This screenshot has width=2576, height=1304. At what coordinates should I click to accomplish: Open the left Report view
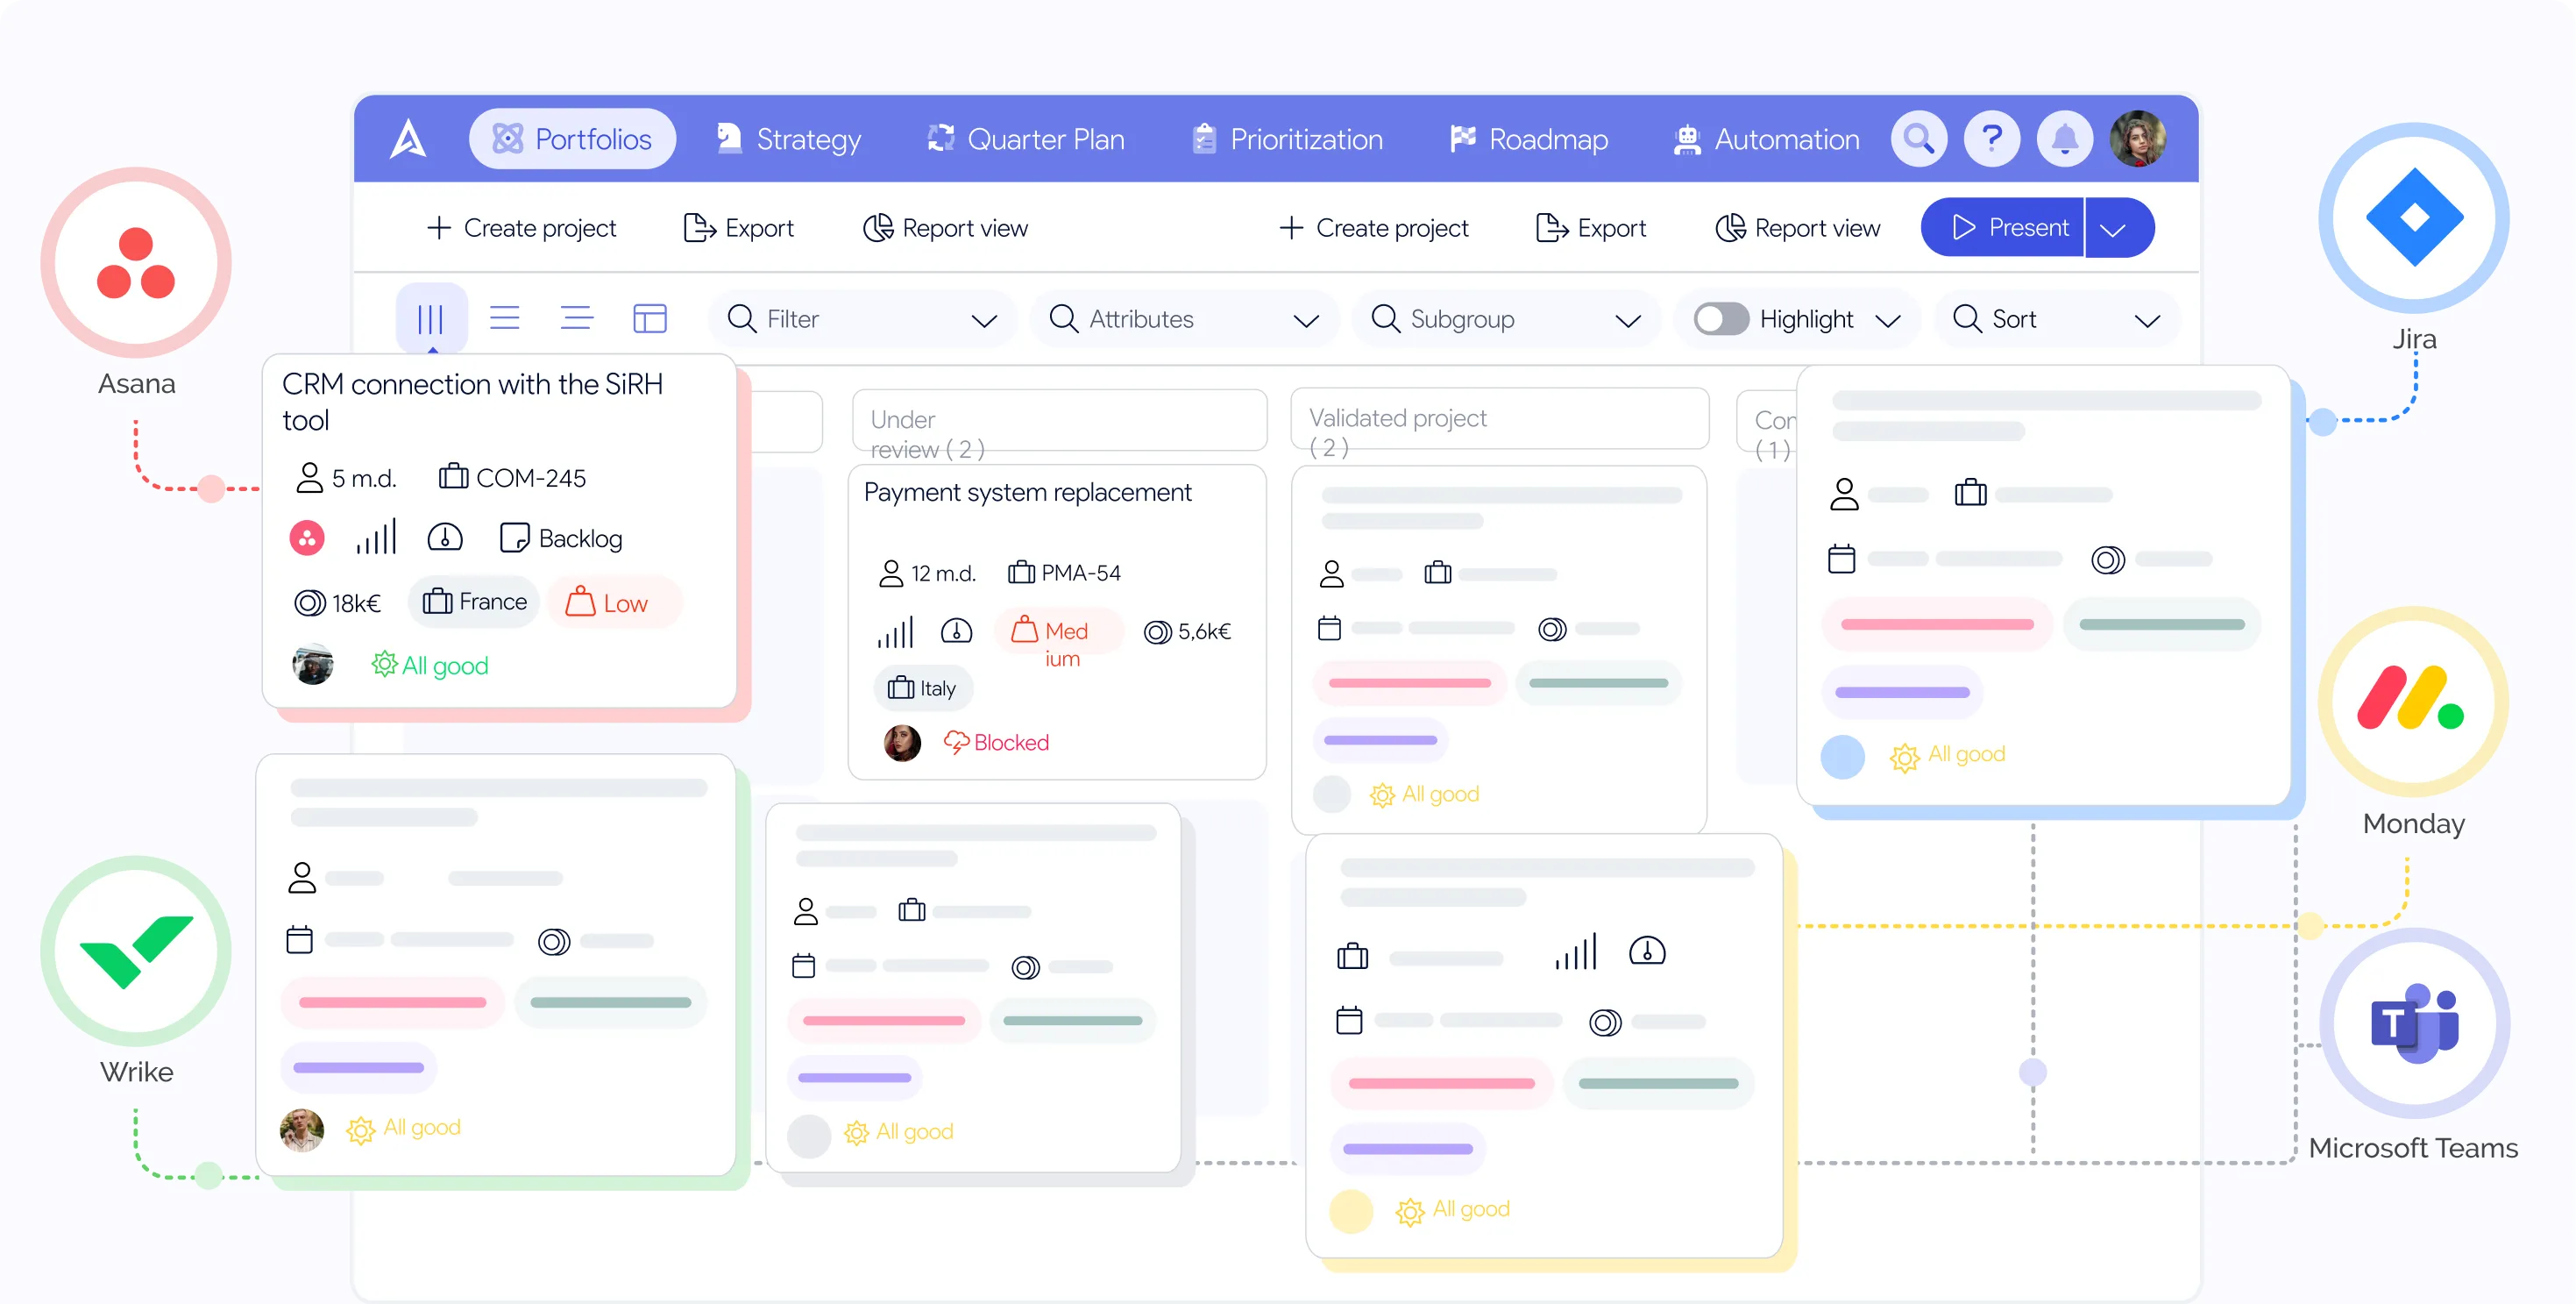coord(945,228)
